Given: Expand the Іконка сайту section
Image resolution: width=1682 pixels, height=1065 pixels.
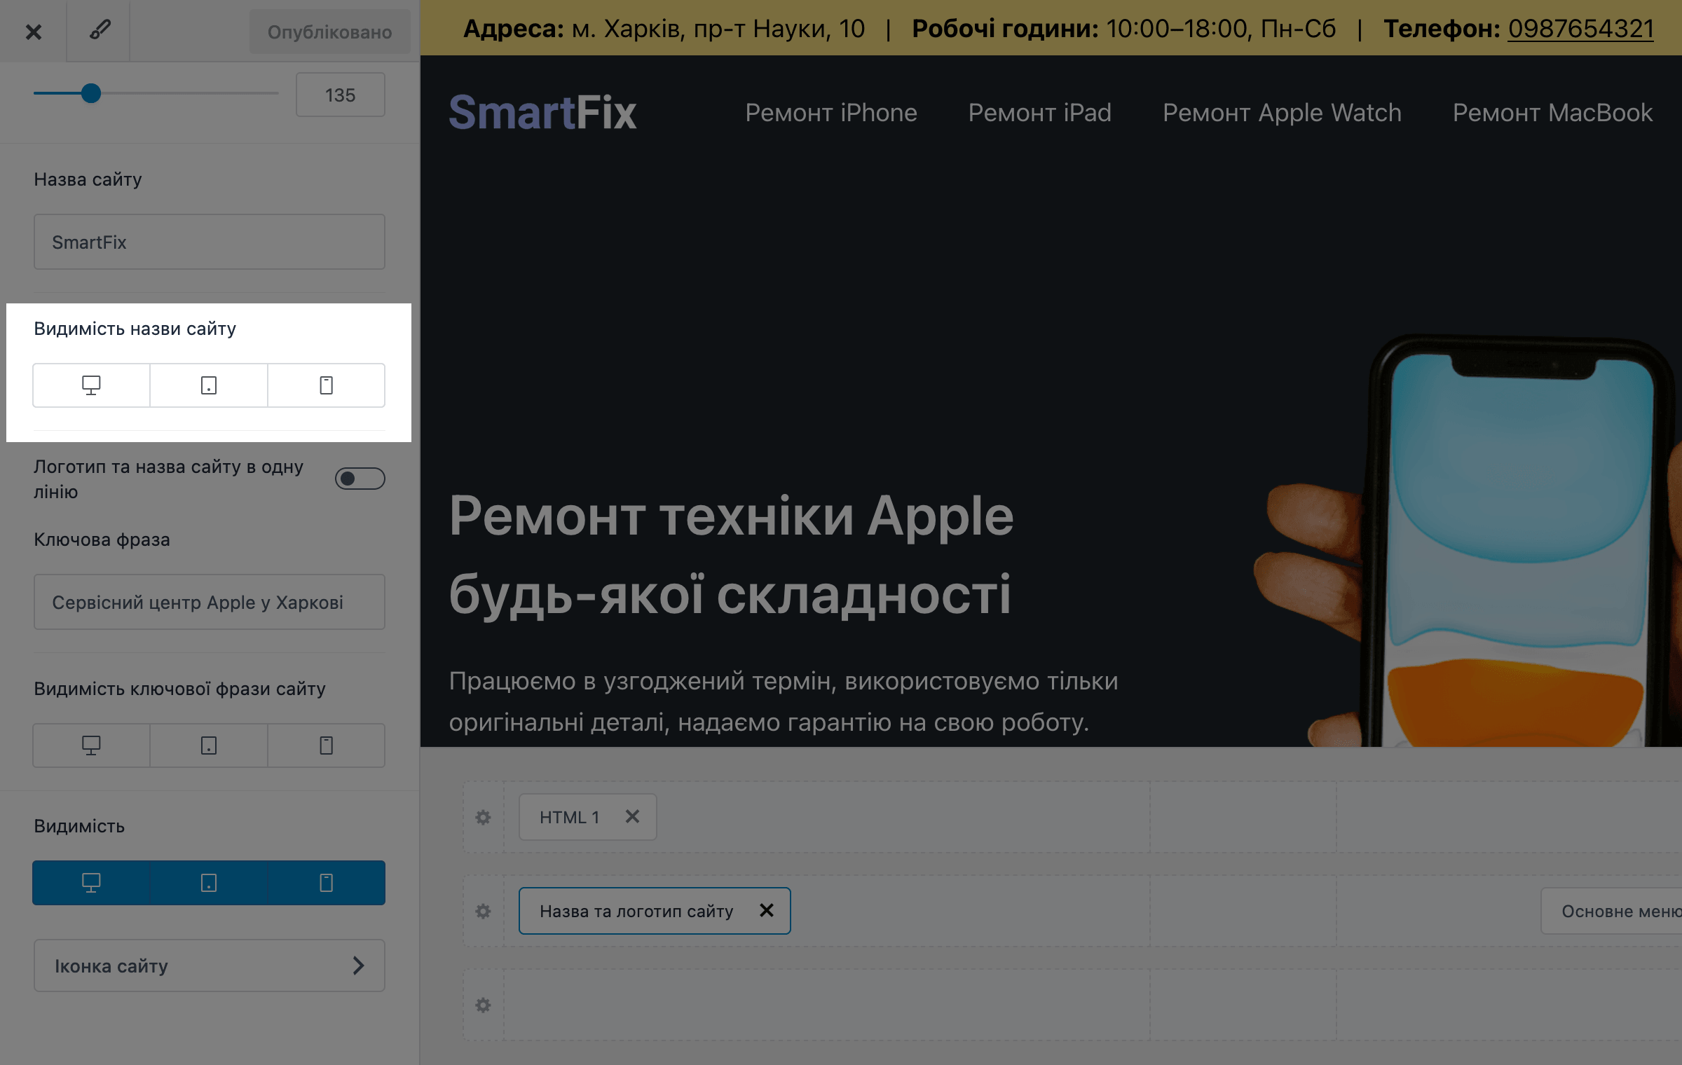Looking at the screenshot, I should coord(210,966).
